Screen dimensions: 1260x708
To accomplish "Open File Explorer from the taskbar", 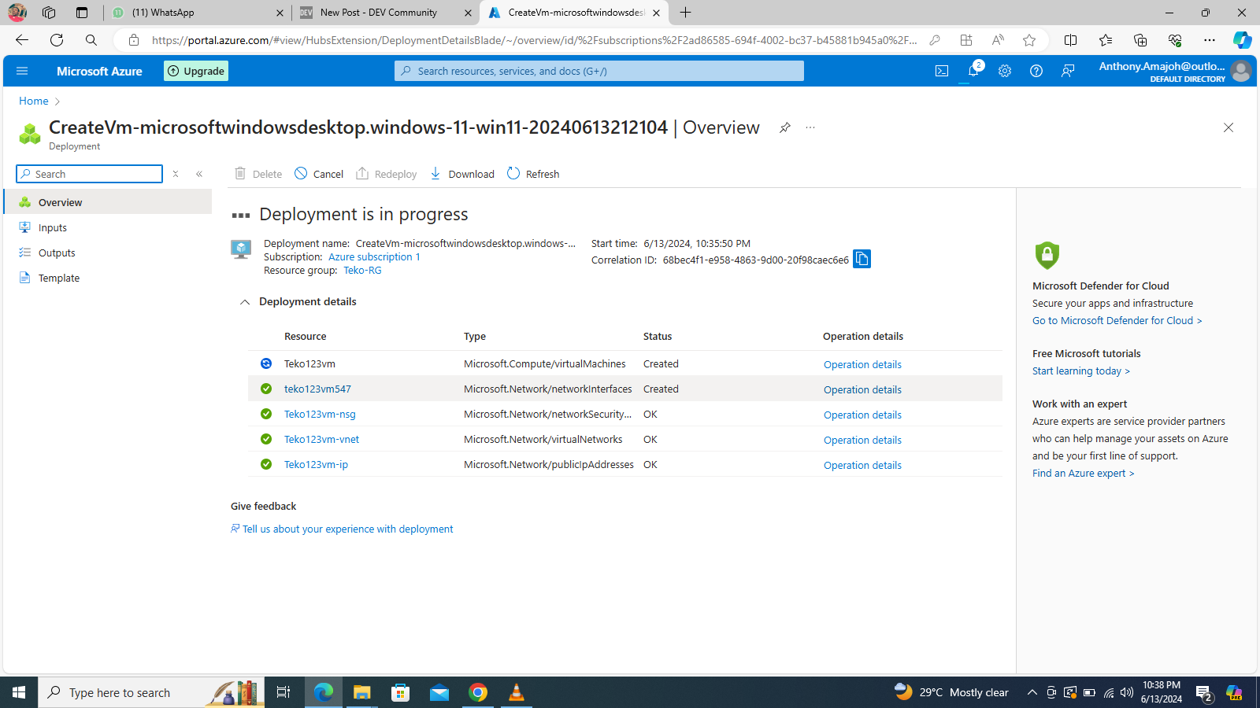I will (361, 692).
